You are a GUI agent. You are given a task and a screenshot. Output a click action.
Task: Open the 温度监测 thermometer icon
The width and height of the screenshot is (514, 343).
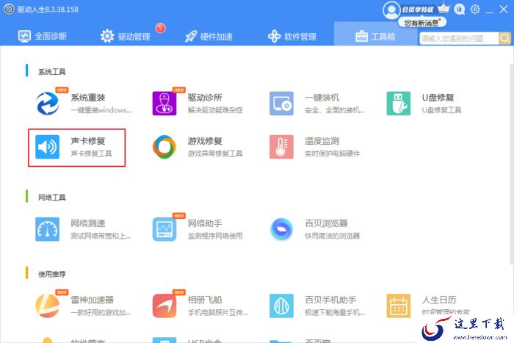tap(281, 147)
